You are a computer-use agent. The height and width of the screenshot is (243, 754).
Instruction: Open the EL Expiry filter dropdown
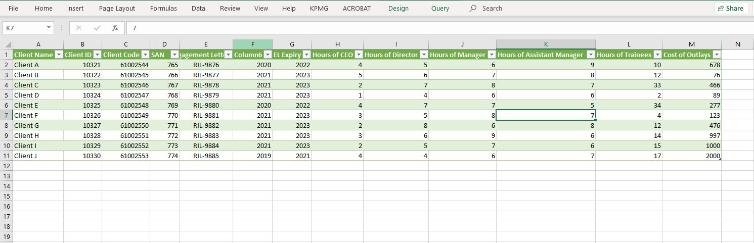point(306,55)
